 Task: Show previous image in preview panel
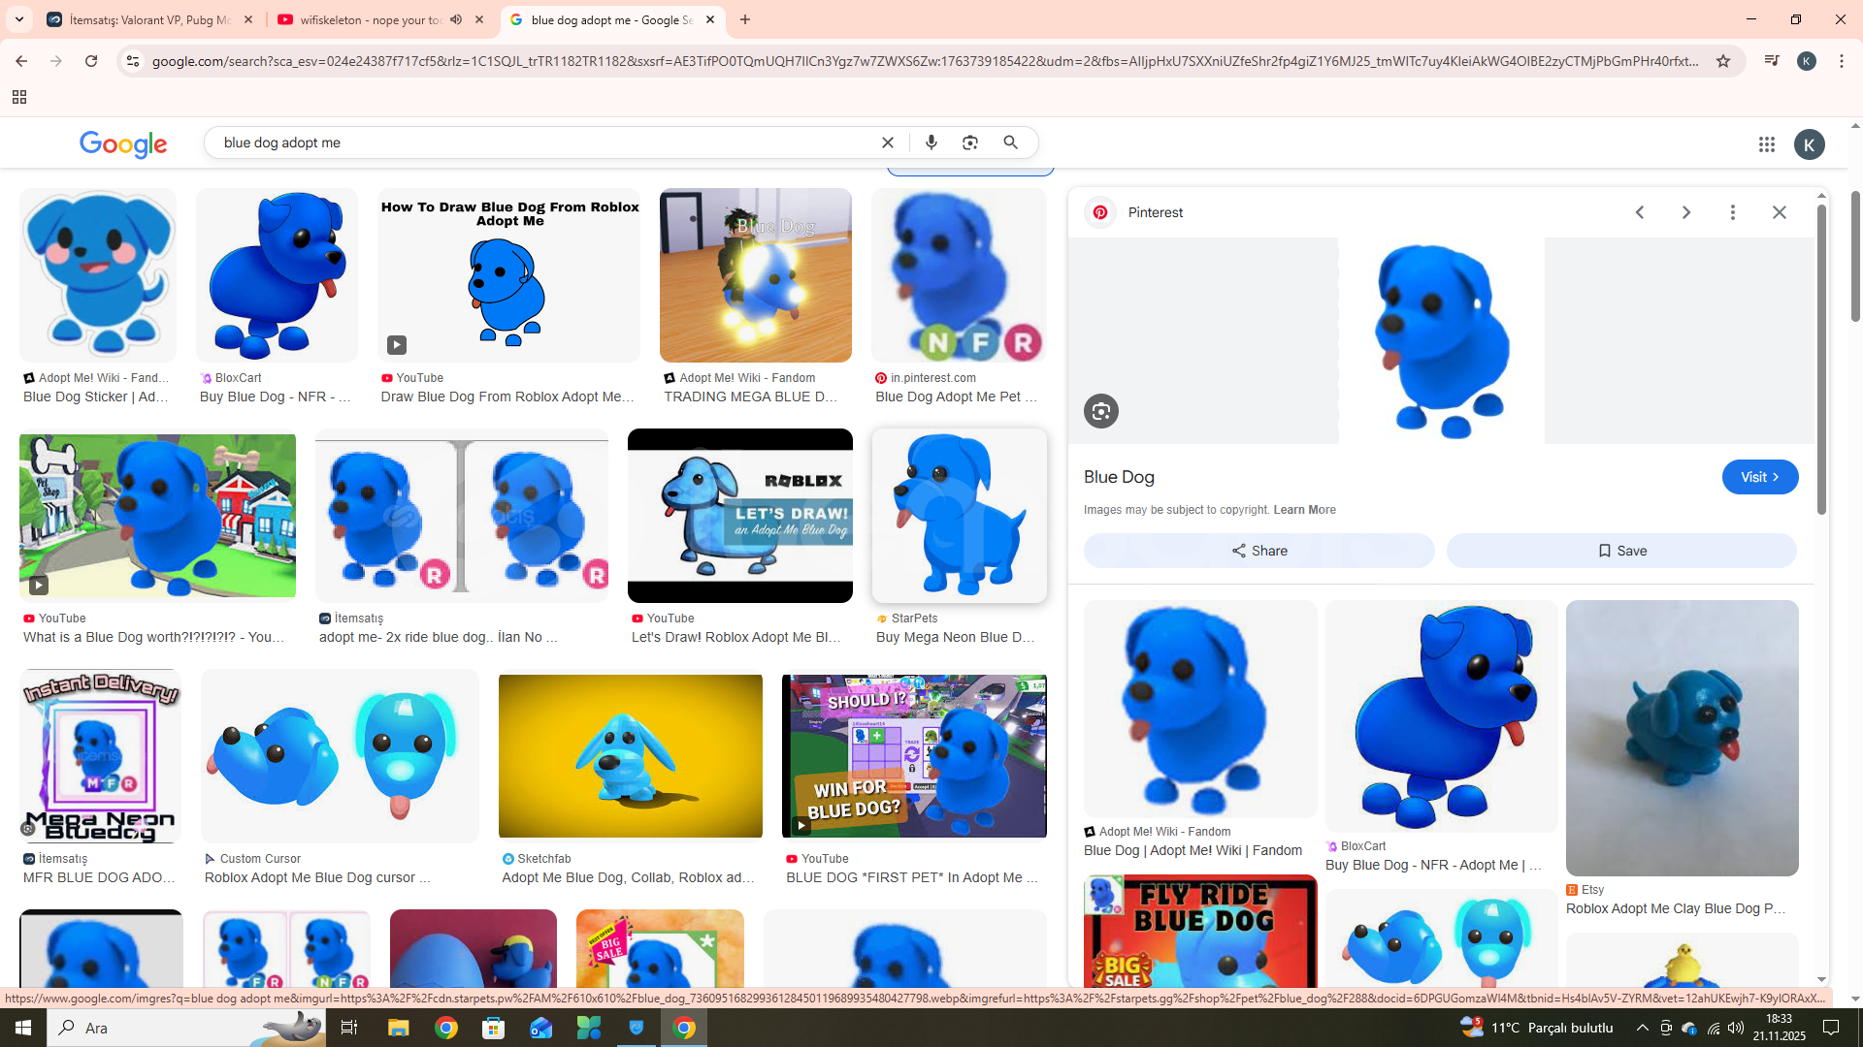1639,212
